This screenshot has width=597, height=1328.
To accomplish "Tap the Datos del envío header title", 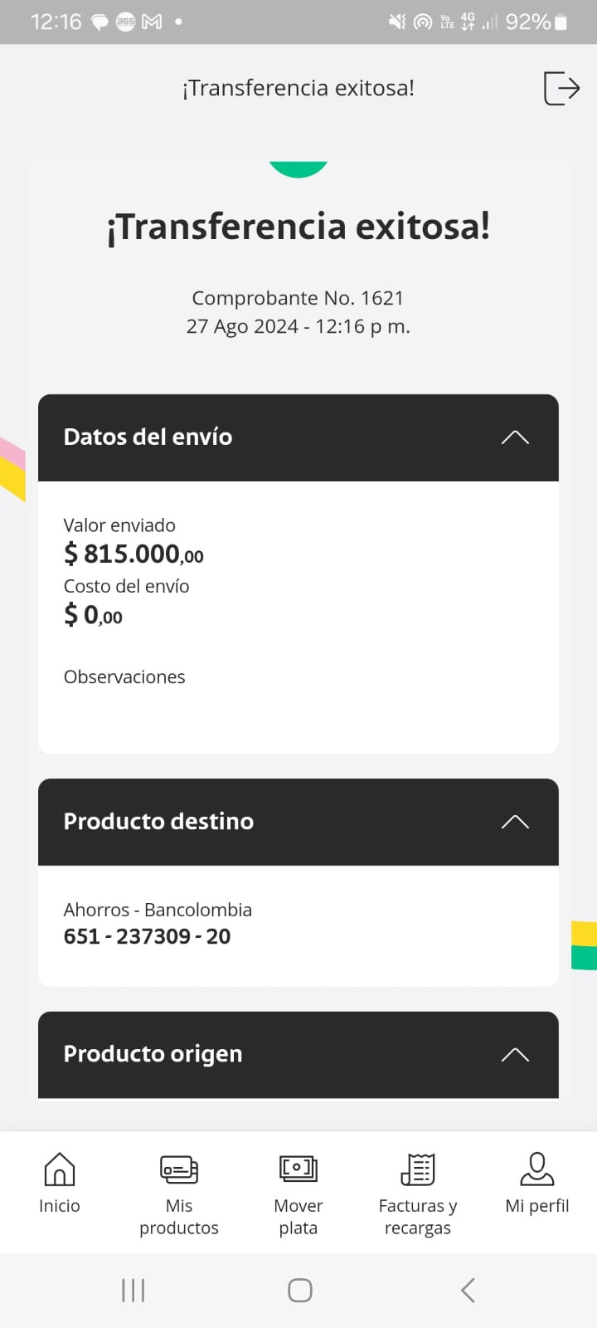I will [x=148, y=437].
